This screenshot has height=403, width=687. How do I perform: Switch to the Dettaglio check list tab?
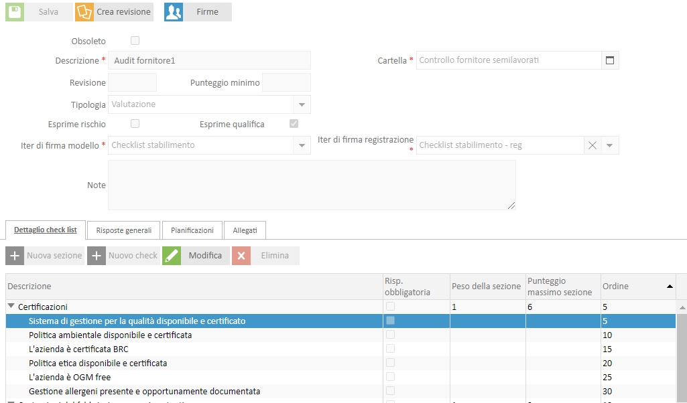[45, 230]
